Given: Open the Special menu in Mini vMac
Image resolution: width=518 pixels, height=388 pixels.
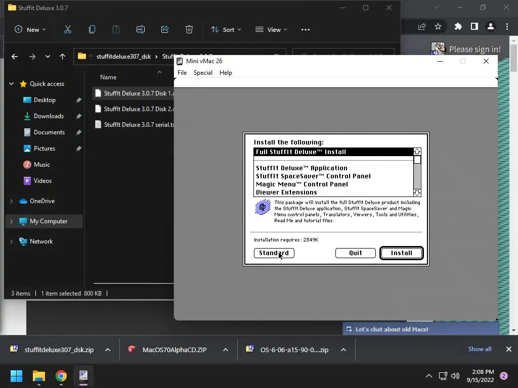Looking at the screenshot, I should click(203, 73).
